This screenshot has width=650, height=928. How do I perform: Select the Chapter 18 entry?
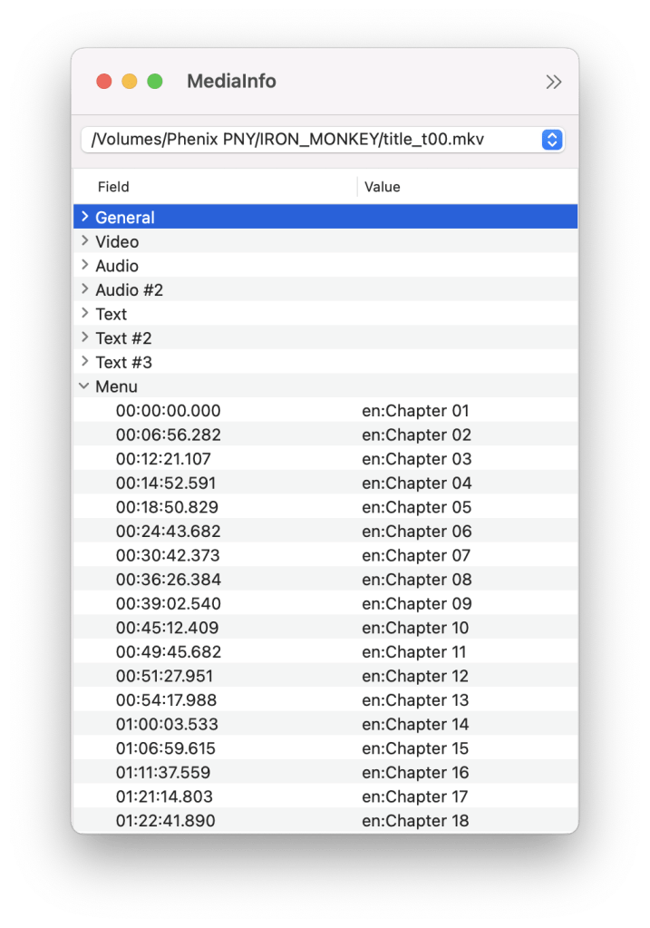click(415, 821)
